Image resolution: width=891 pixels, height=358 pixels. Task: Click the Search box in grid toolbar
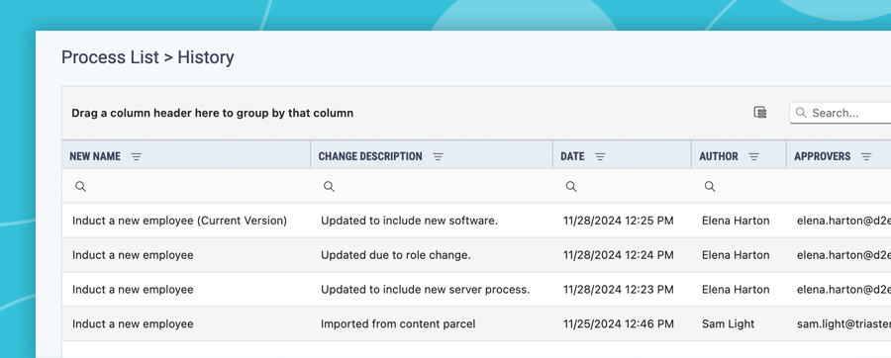pos(841,113)
